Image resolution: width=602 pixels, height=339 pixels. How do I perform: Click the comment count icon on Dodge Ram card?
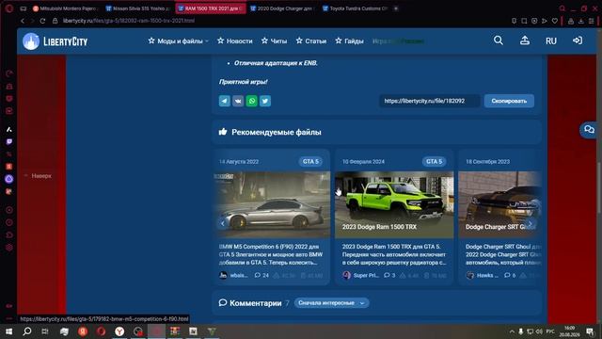387,275
